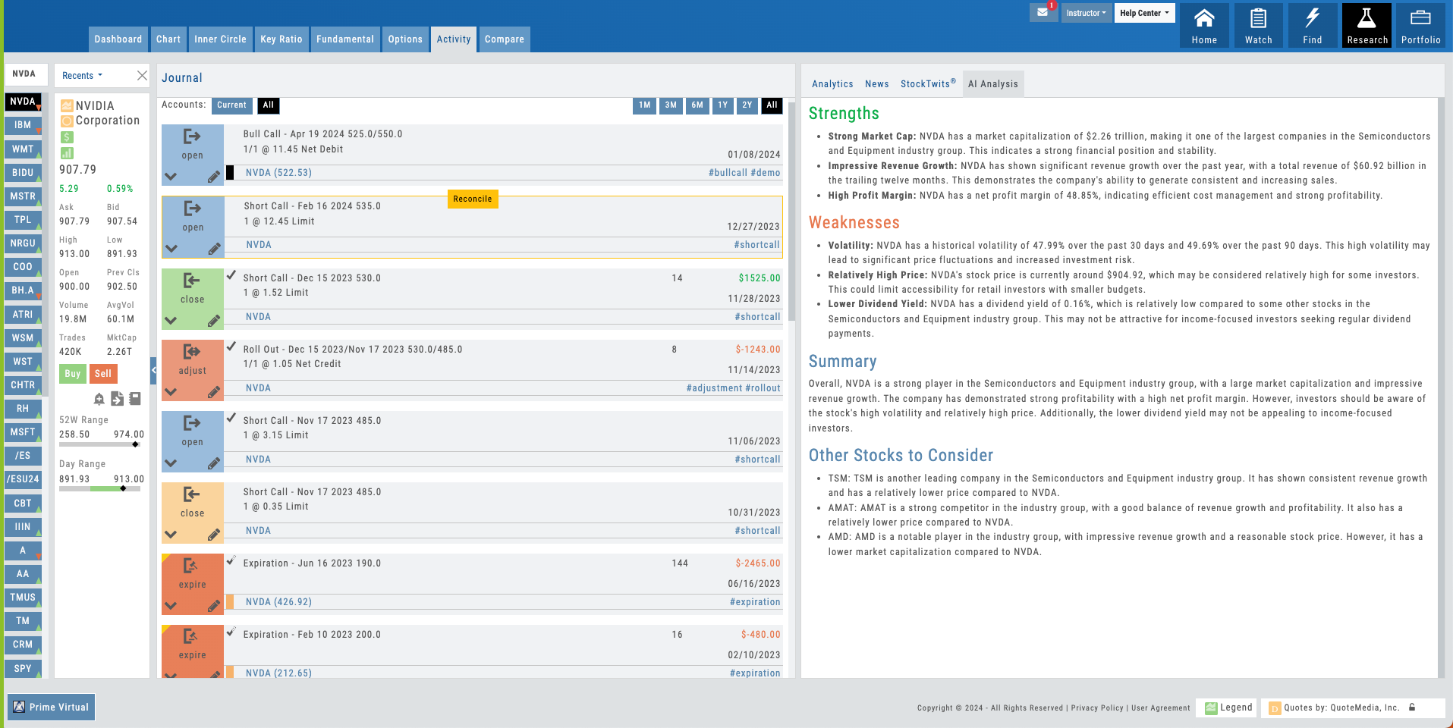Collapse the side panel with the arrow tab
Viewport: 1453px width, 728px height.
click(153, 371)
